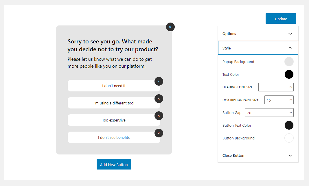Delete the "I don't see benefits" option

coord(159,133)
